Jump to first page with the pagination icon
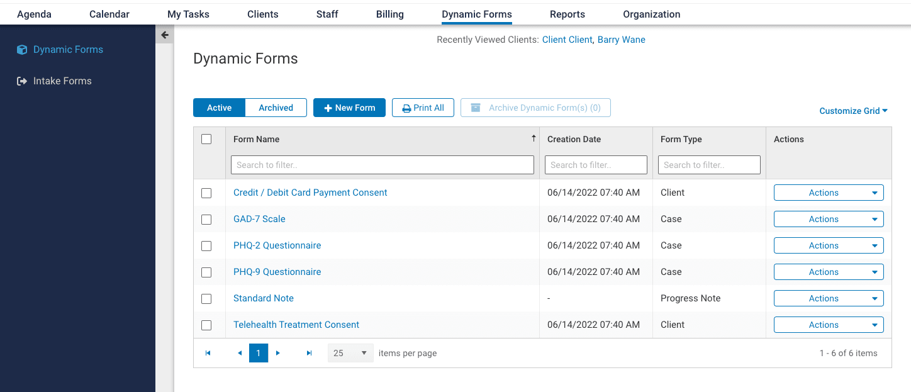Screen dimensions: 911x392 point(208,353)
